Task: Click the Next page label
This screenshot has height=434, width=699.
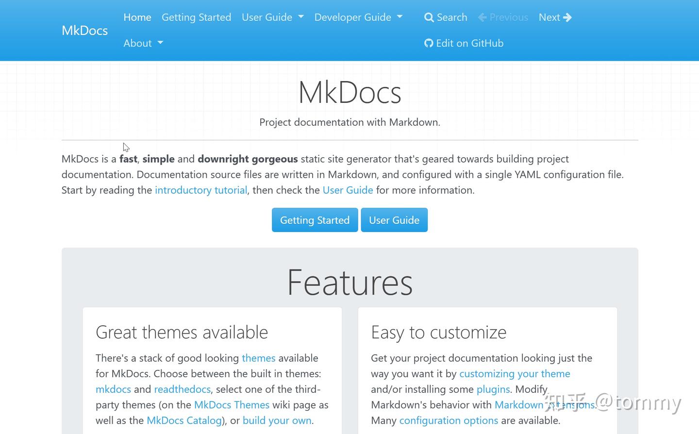Action: pos(549,17)
